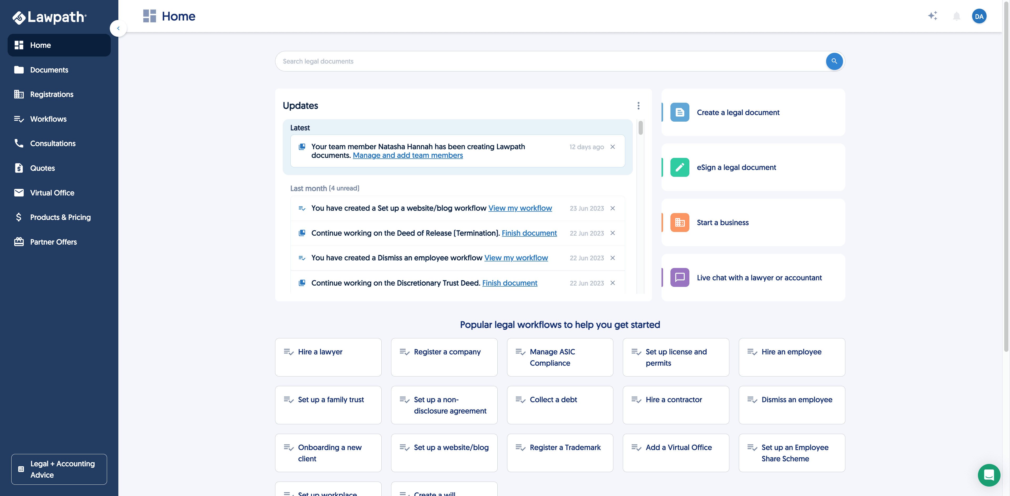Image resolution: width=1010 pixels, height=496 pixels.
Task: Open the notifications bell icon
Action: click(956, 16)
